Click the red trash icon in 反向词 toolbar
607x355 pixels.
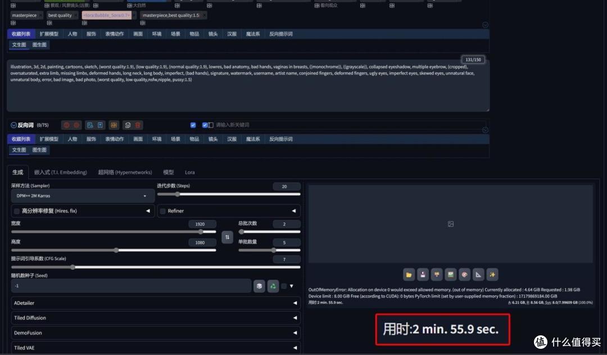click(138, 125)
